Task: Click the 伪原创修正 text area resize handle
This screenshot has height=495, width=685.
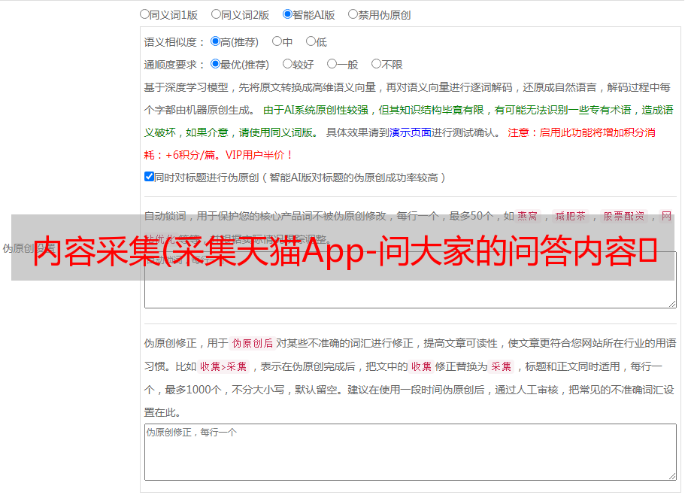Action: point(671,475)
